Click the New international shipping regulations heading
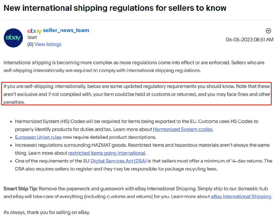This screenshot has height=216, width=275. pos(115,8)
